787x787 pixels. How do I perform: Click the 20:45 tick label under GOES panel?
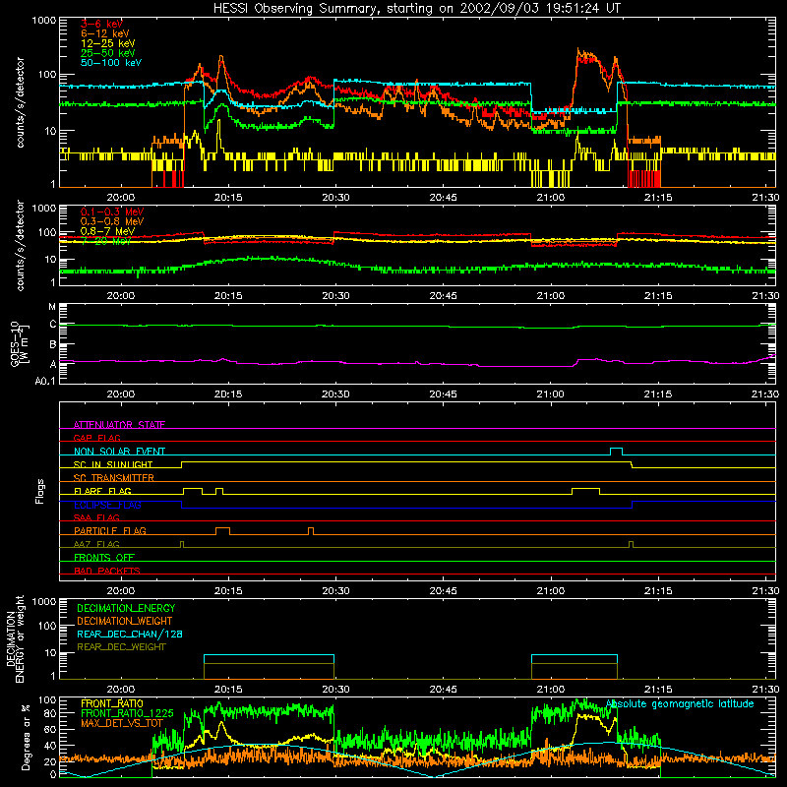click(444, 394)
